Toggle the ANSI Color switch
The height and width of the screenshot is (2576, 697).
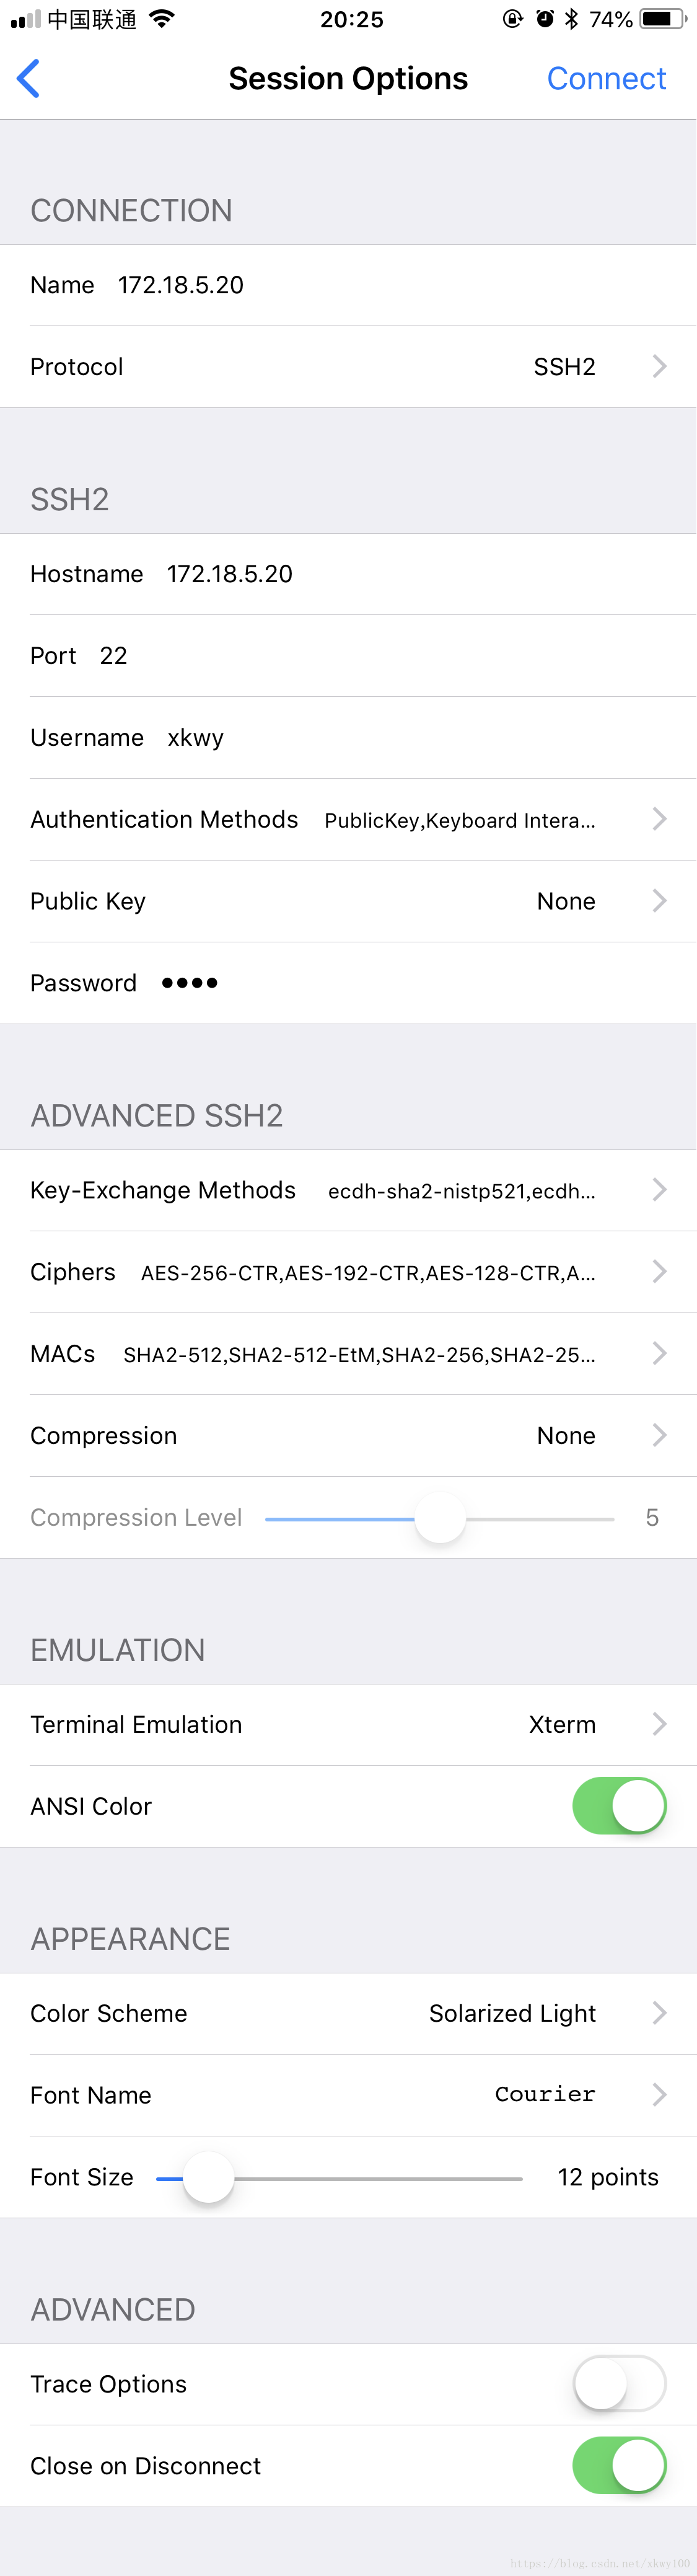[619, 1805]
